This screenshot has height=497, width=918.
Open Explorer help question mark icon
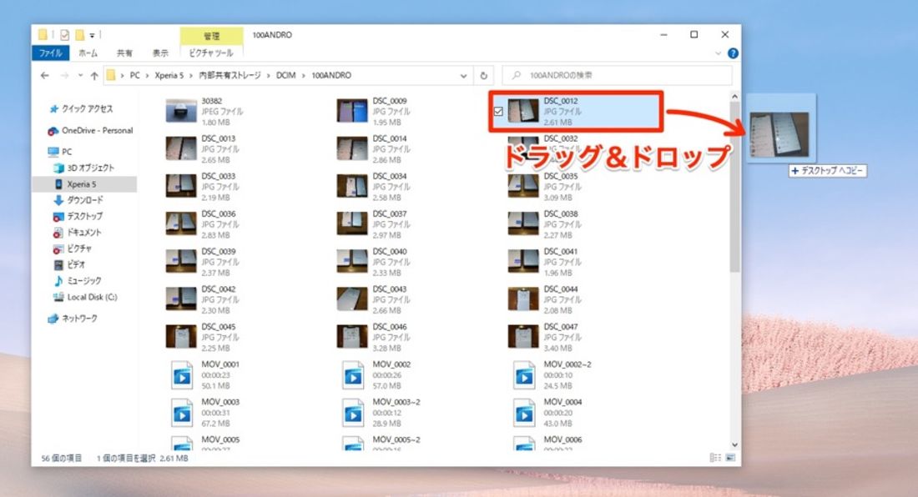pyautogui.click(x=733, y=53)
